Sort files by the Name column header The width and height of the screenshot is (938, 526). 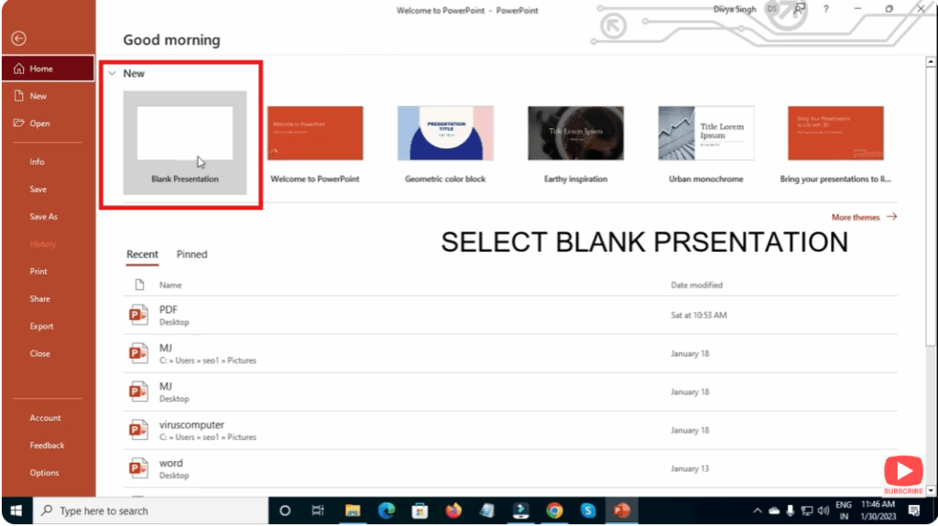coord(170,285)
